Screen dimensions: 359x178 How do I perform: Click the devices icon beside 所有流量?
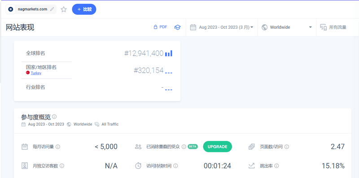tap(323, 27)
